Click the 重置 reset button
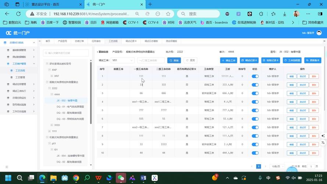The image size is (327, 184). [x=191, y=60]
